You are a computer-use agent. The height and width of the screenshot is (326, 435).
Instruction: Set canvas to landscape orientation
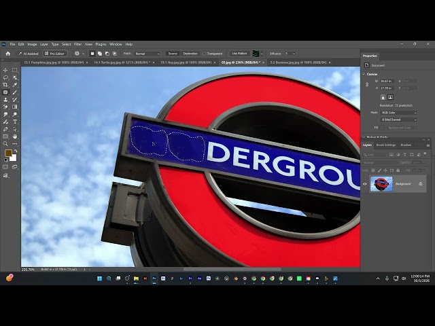(390, 97)
